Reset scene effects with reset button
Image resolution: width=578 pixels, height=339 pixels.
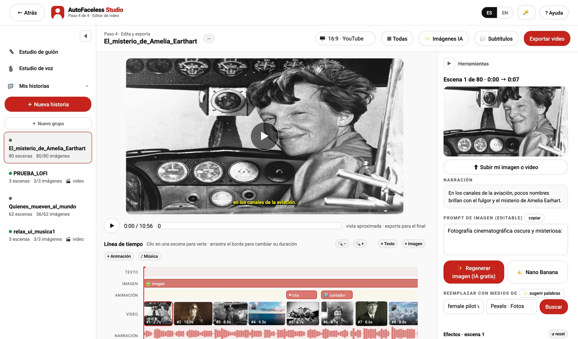click(558, 334)
